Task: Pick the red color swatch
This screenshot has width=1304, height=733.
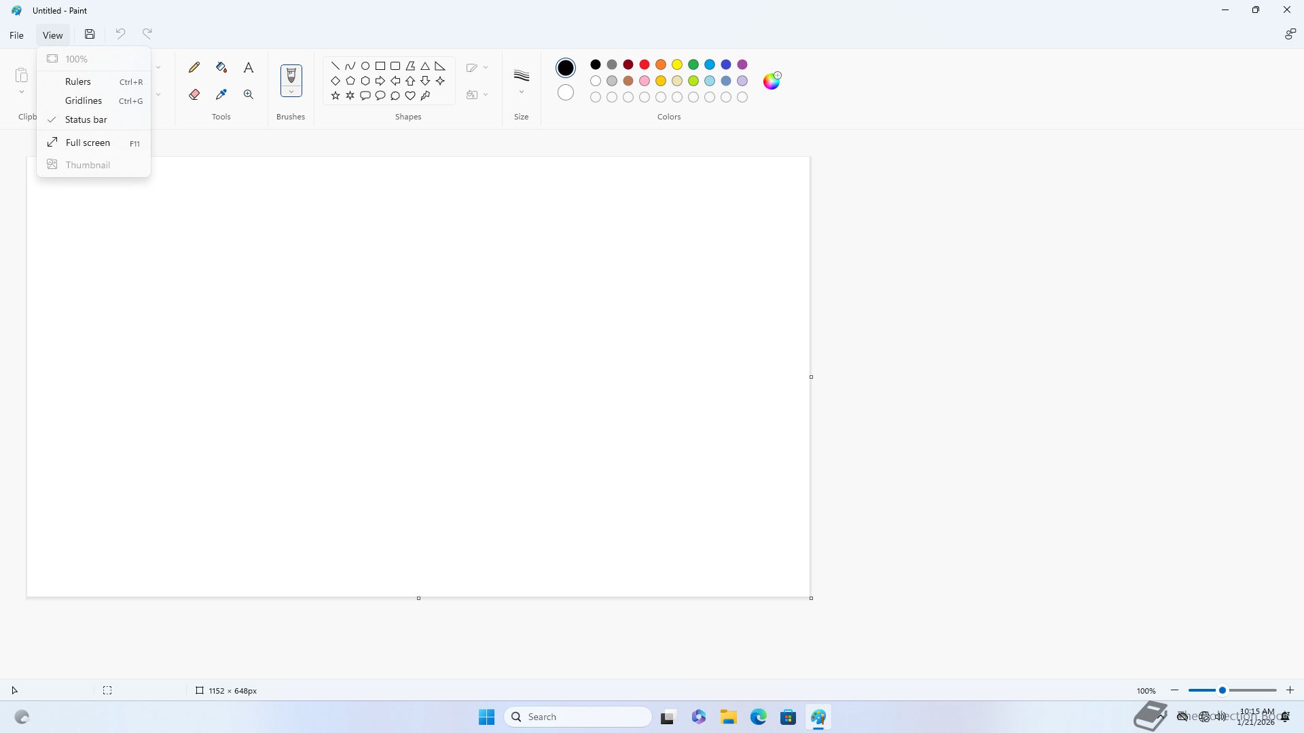Action: tap(645, 64)
